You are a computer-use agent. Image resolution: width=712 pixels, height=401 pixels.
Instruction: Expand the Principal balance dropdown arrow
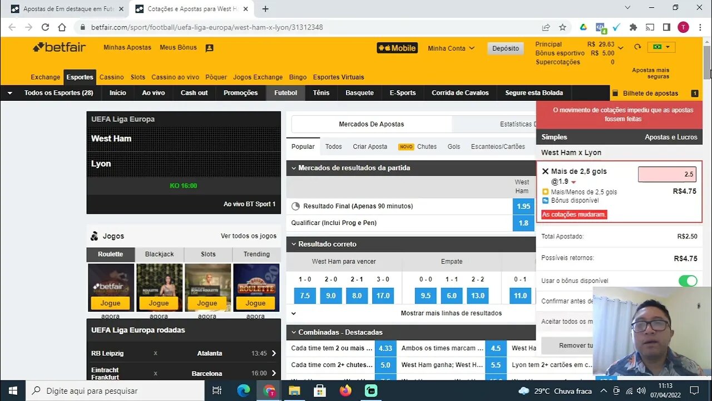pos(621,48)
